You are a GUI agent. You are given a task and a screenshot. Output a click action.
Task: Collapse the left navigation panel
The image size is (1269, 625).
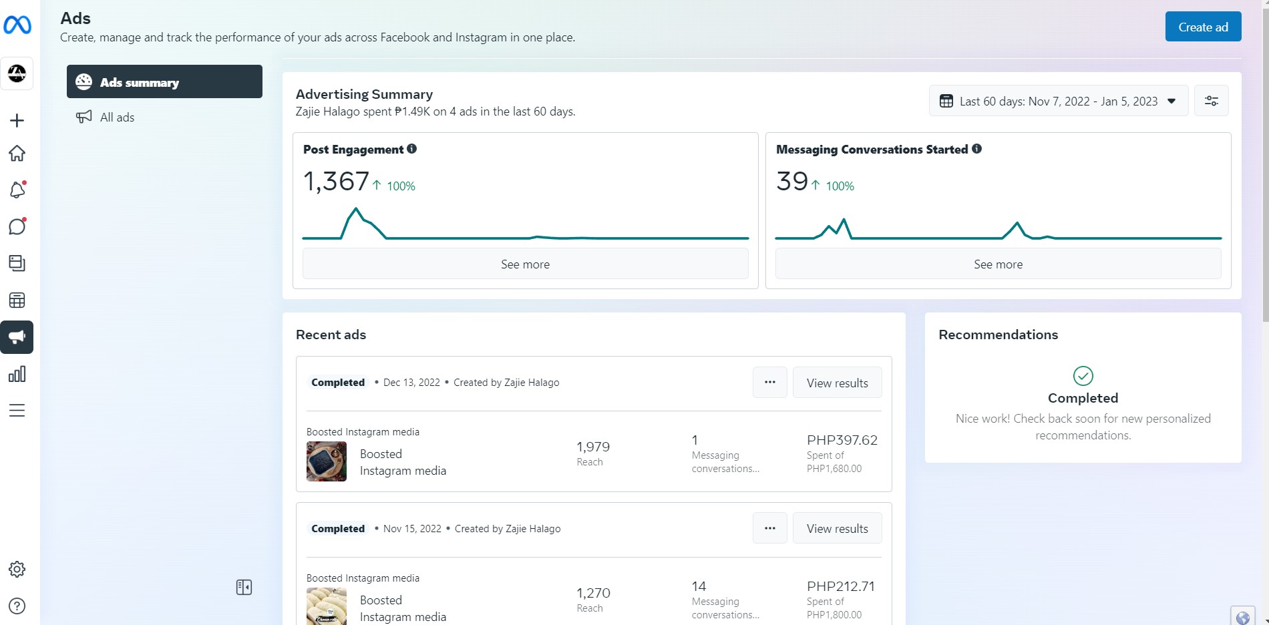click(244, 587)
